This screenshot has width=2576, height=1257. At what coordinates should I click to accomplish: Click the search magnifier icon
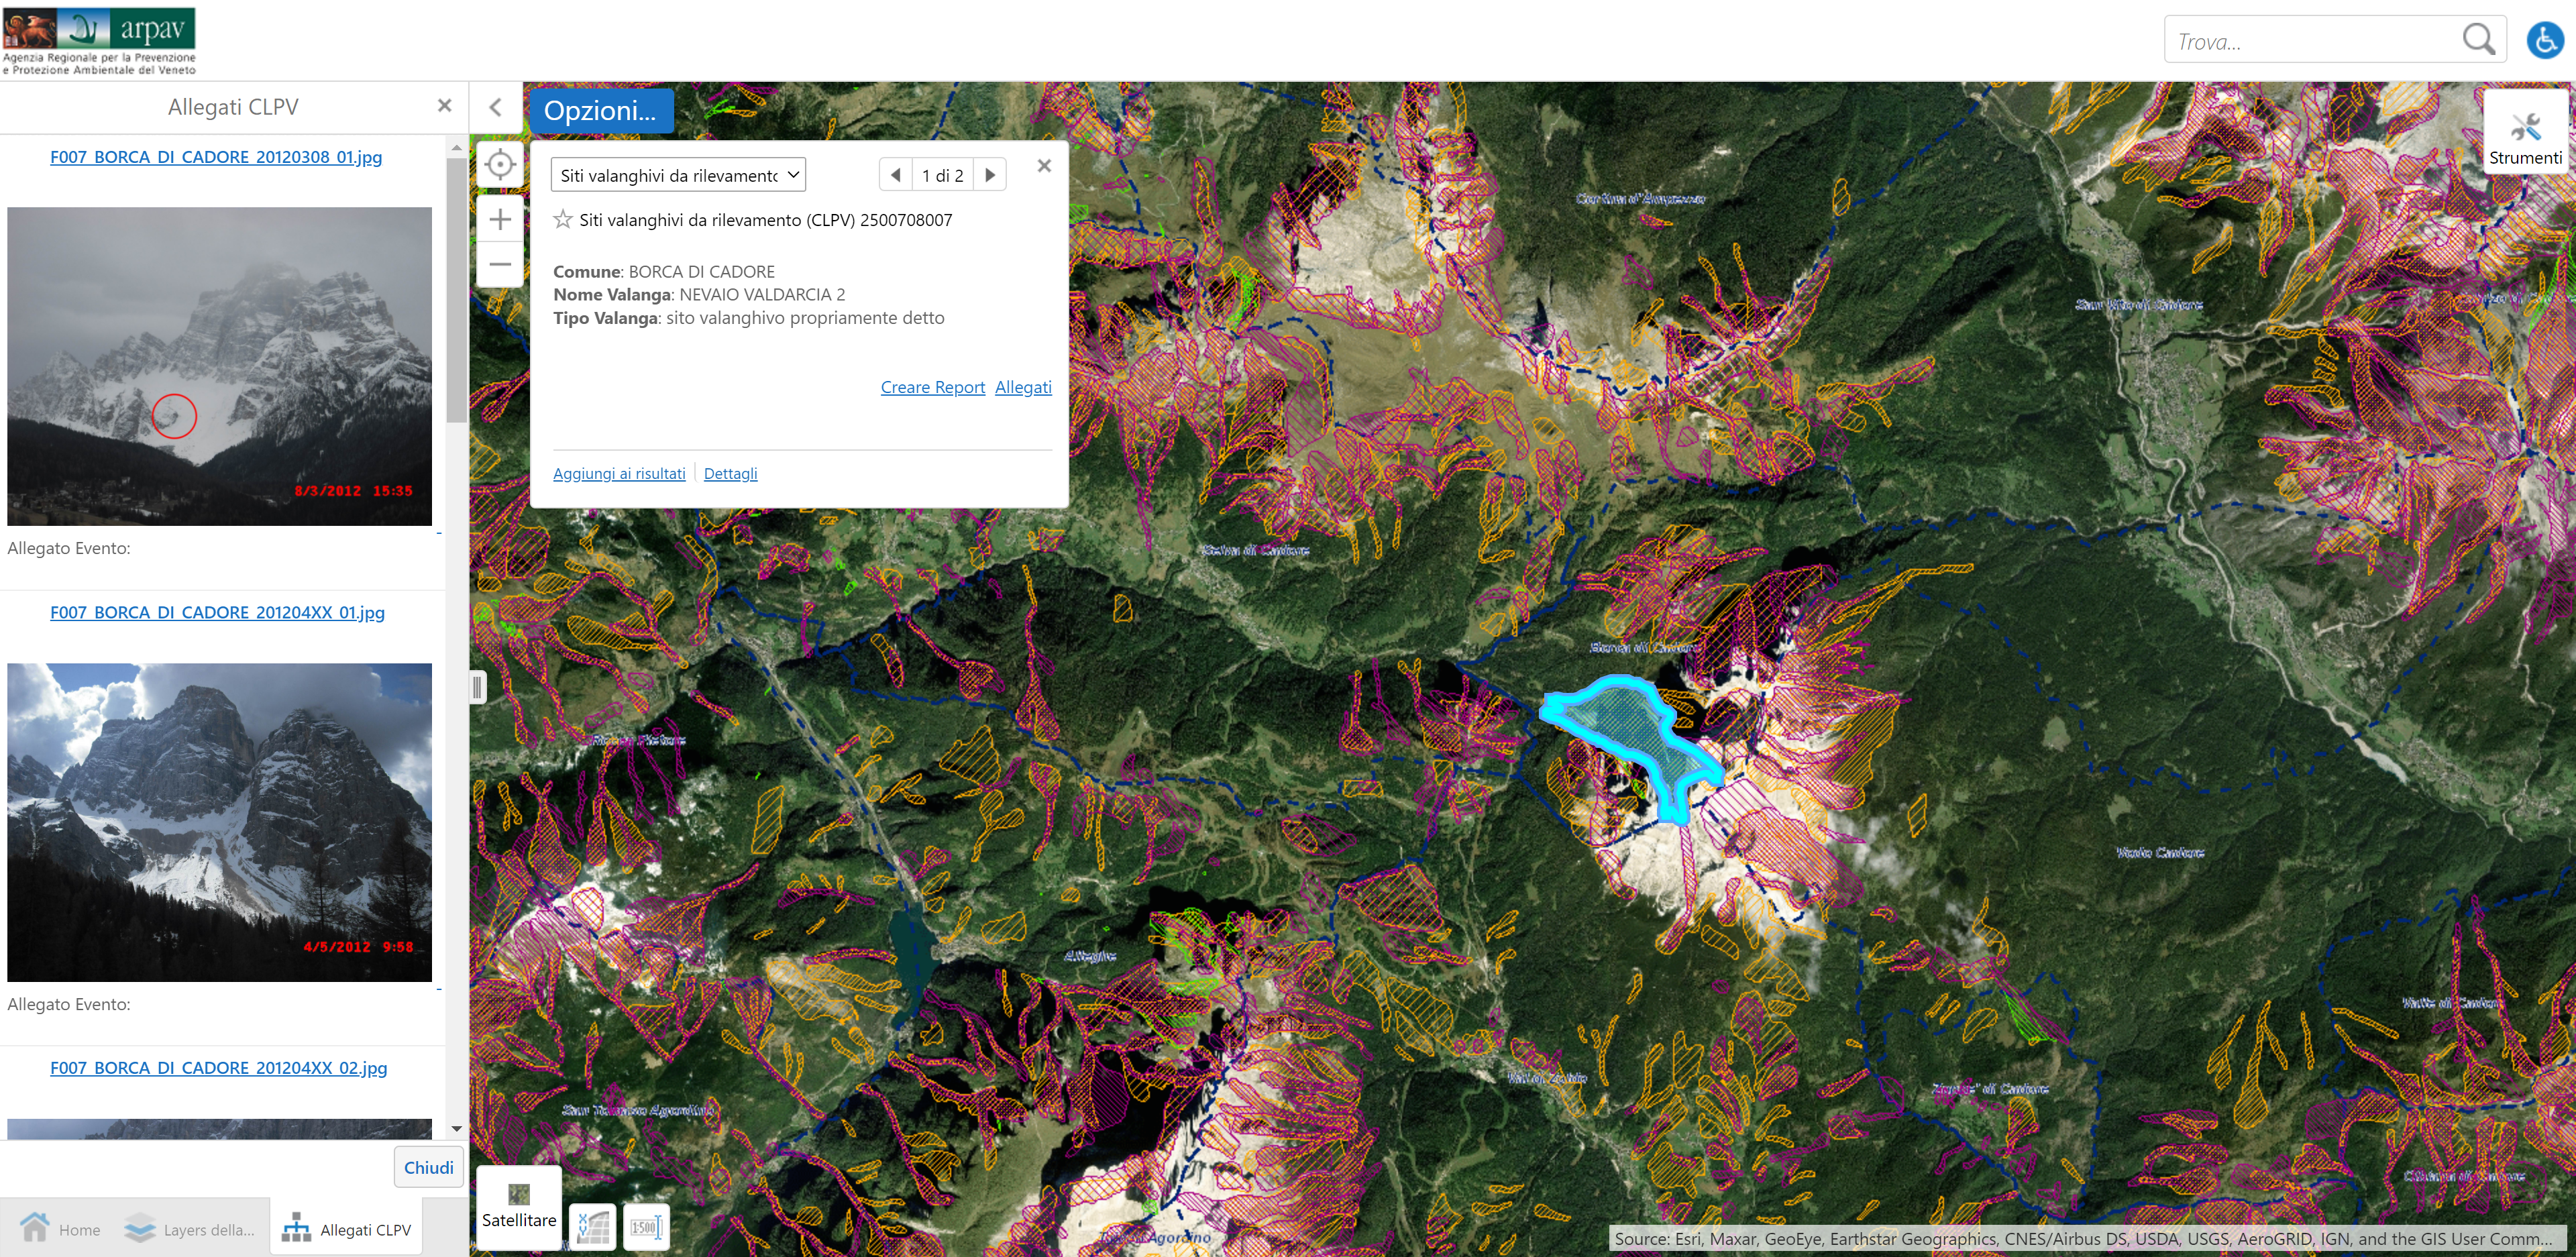pos(2478,40)
